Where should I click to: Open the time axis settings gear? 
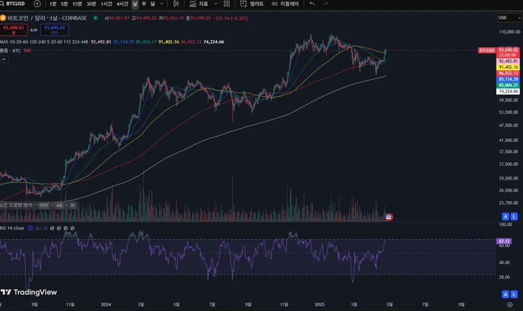pyautogui.click(x=509, y=305)
